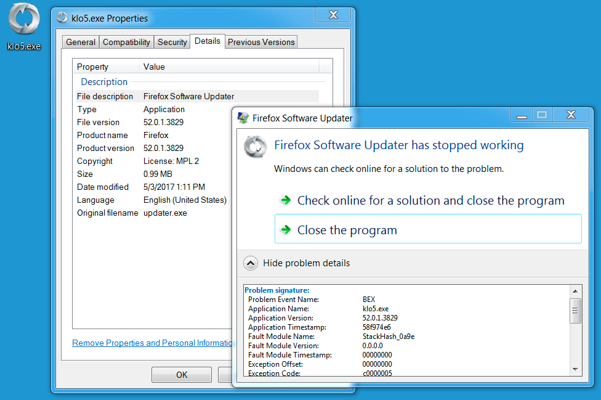
Task: Click the Value column header
Action: tap(229, 67)
